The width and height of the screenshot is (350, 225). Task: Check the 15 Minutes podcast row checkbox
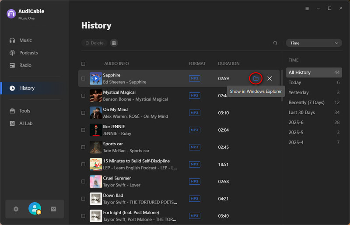click(x=83, y=164)
